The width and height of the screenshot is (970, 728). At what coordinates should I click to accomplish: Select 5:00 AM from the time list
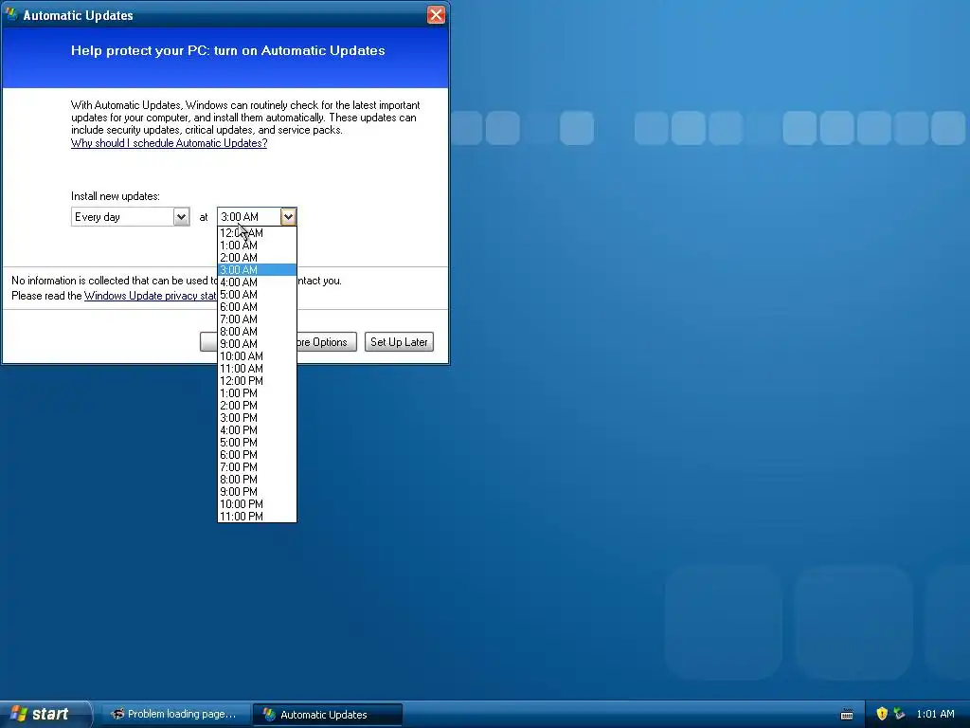[257, 295]
